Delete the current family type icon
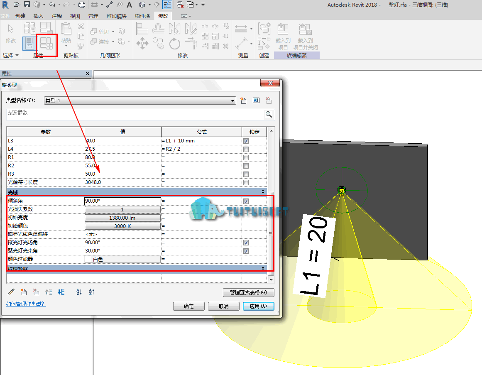This screenshot has width=482, height=375. click(268, 100)
